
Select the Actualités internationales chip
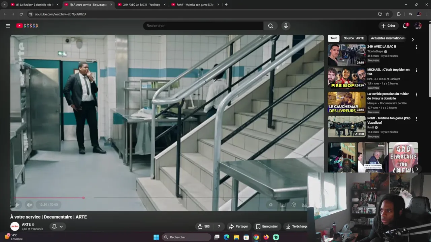tap(388, 38)
